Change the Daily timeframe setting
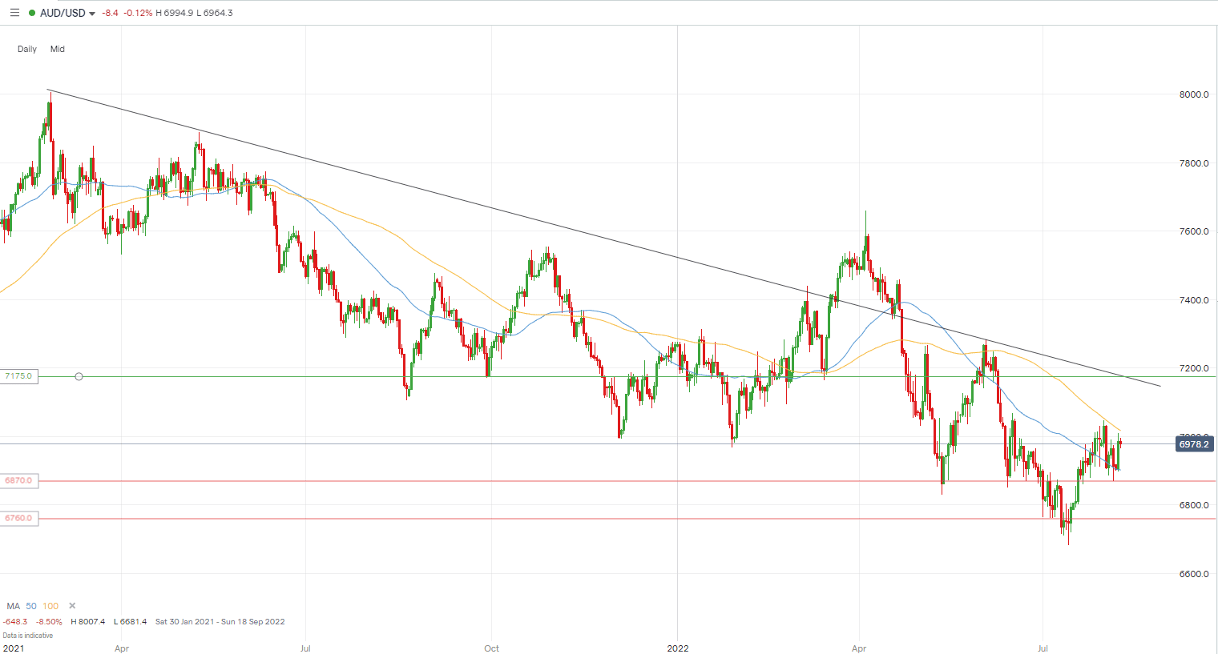The height and width of the screenshot is (654, 1218). click(27, 49)
